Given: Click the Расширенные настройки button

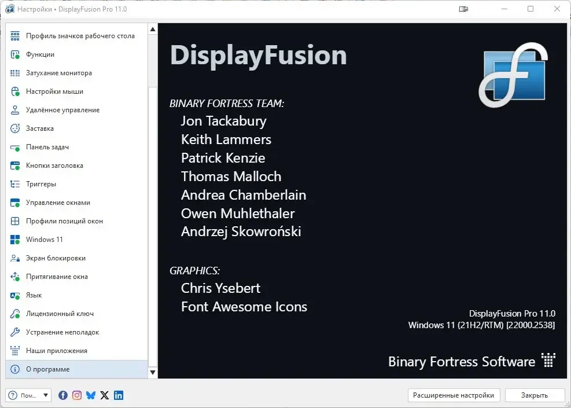Looking at the screenshot, I should [x=454, y=395].
